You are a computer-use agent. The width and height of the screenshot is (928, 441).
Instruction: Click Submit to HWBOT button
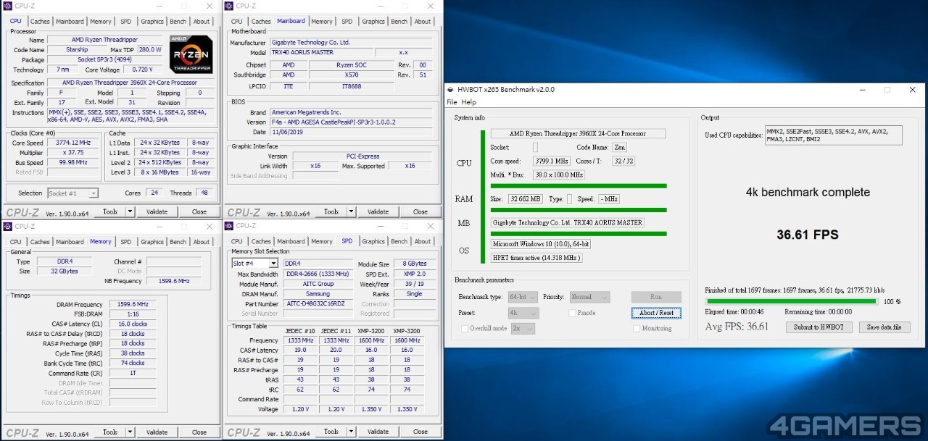819,327
